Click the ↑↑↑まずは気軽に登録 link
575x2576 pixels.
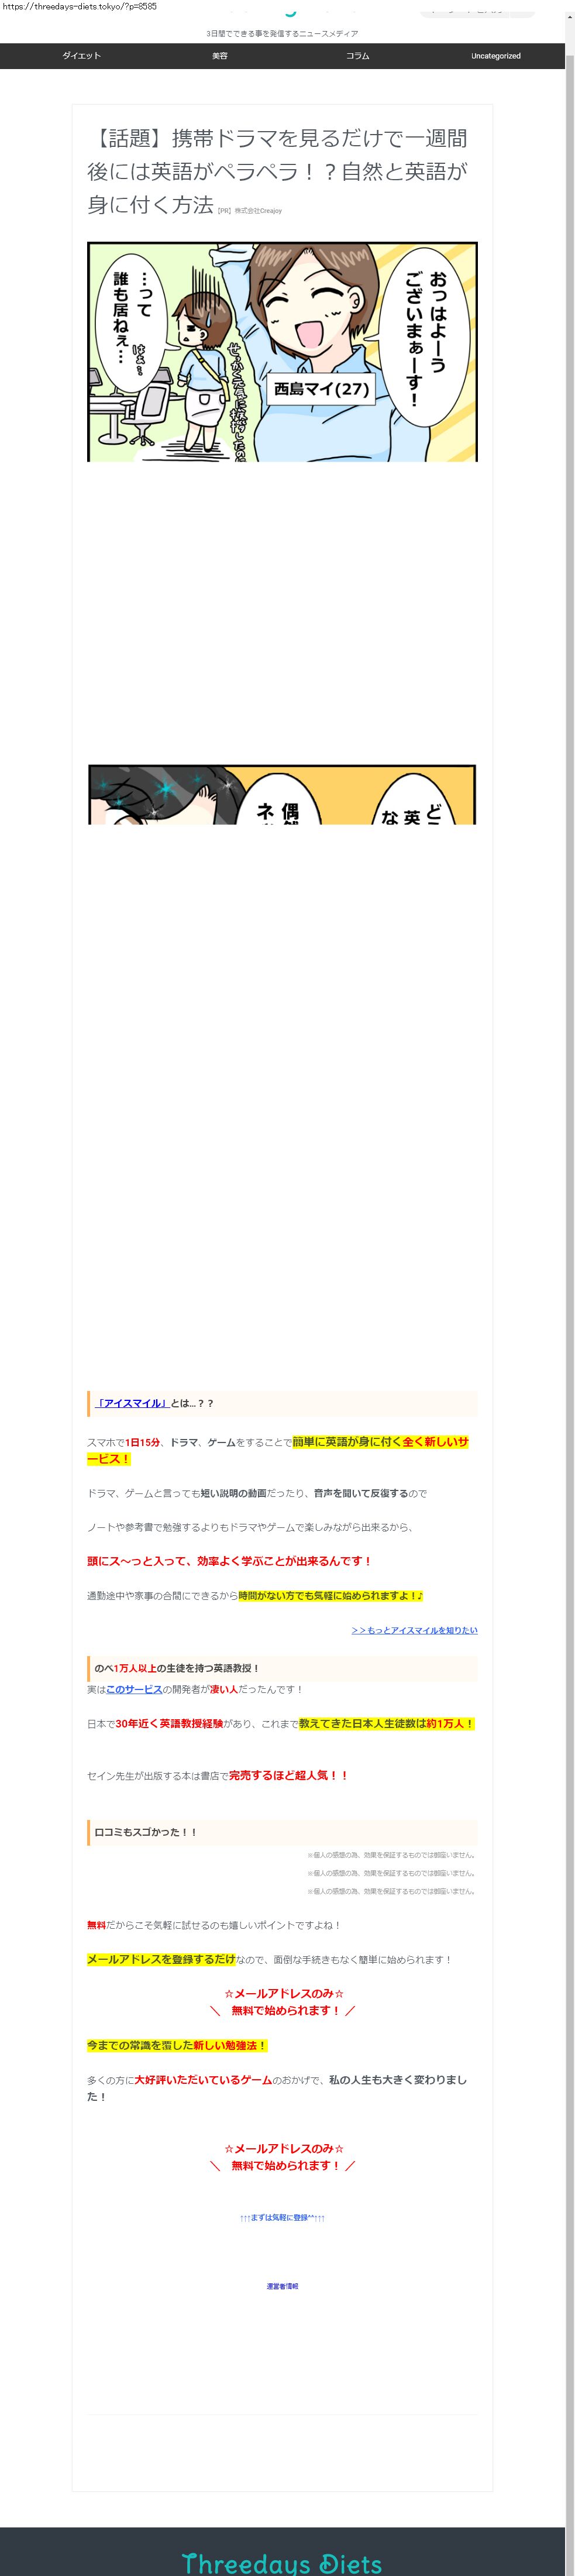click(x=282, y=2218)
